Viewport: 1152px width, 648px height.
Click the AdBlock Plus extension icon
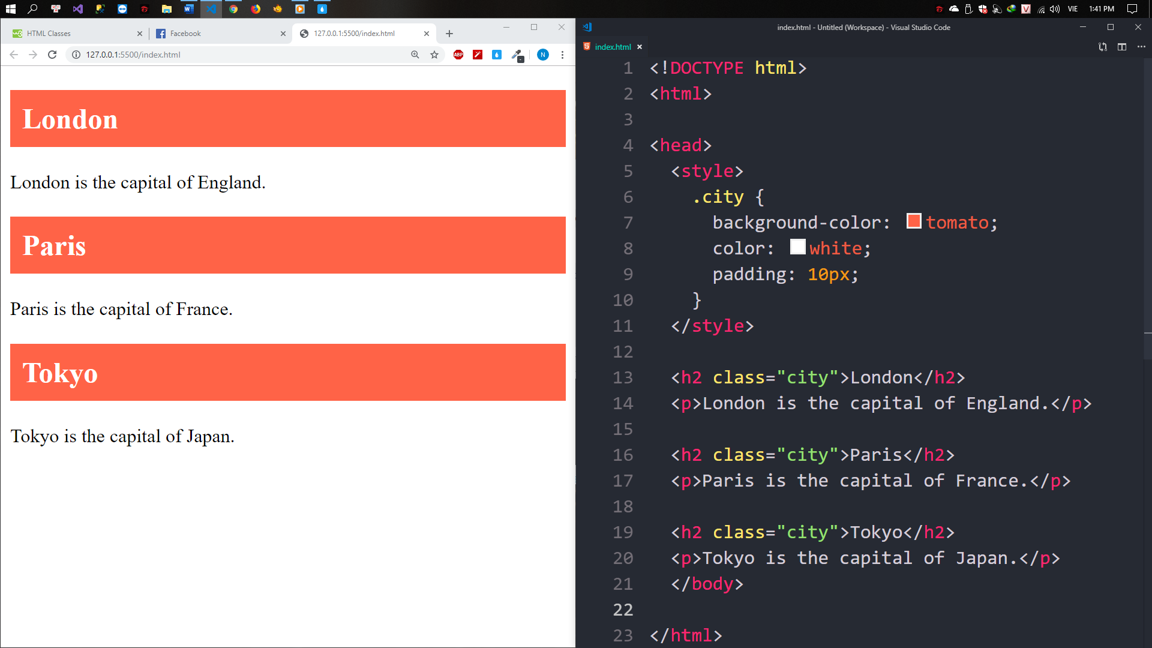pyautogui.click(x=458, y=55)
